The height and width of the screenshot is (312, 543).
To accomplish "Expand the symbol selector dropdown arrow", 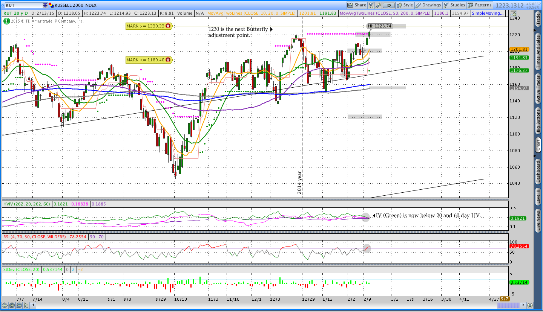I will [x=45, y=5].
